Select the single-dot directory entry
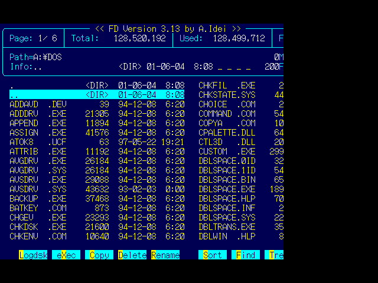The image size is (378, 283). click(x=97, y=85)
